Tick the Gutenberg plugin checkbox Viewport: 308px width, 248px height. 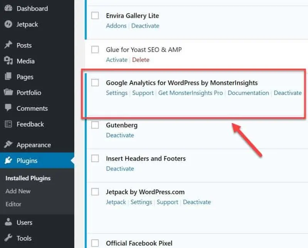point(95,125)
